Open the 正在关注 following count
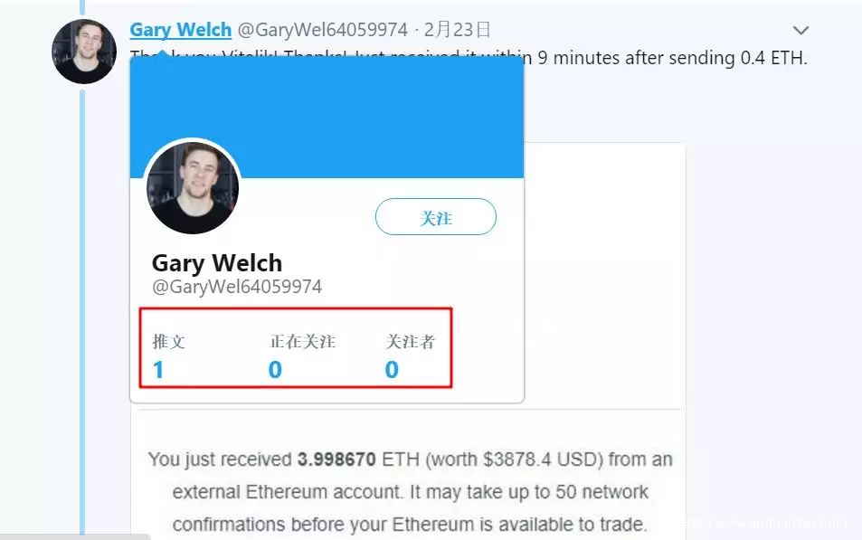 point(302,356)
